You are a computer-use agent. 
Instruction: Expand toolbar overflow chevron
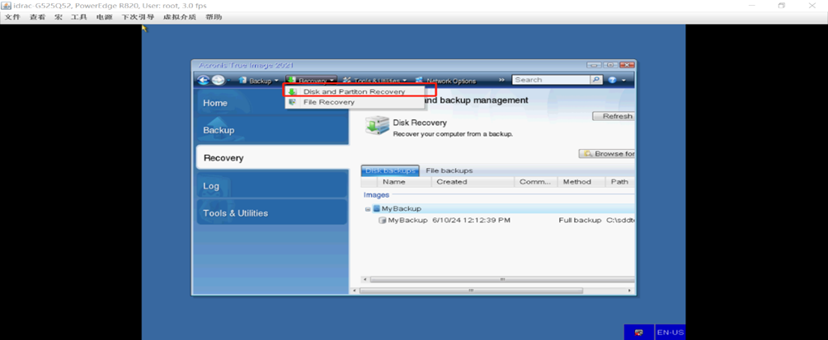point(501,80)
